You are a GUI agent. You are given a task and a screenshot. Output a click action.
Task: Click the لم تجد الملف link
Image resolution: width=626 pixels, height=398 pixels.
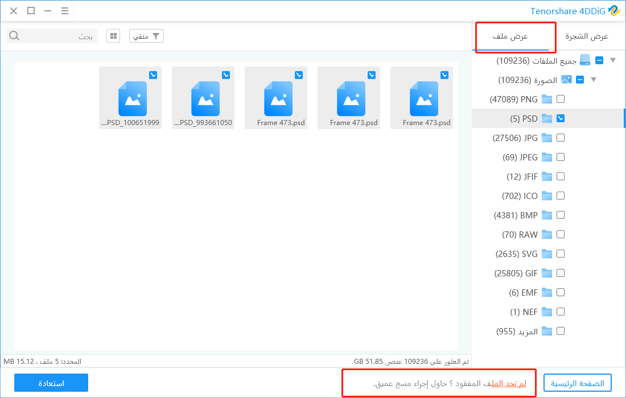coord(509,384)
